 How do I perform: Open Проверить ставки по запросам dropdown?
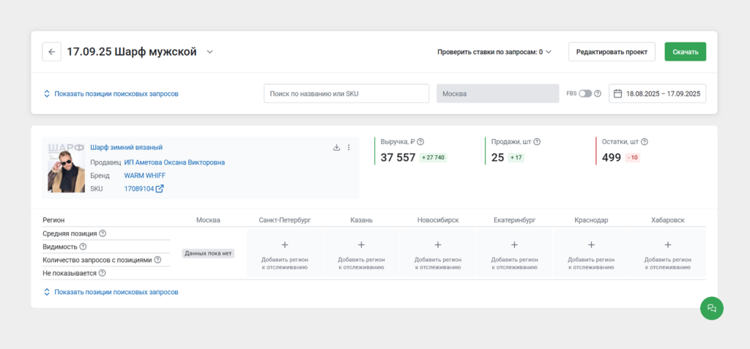(x=494, y=52)
